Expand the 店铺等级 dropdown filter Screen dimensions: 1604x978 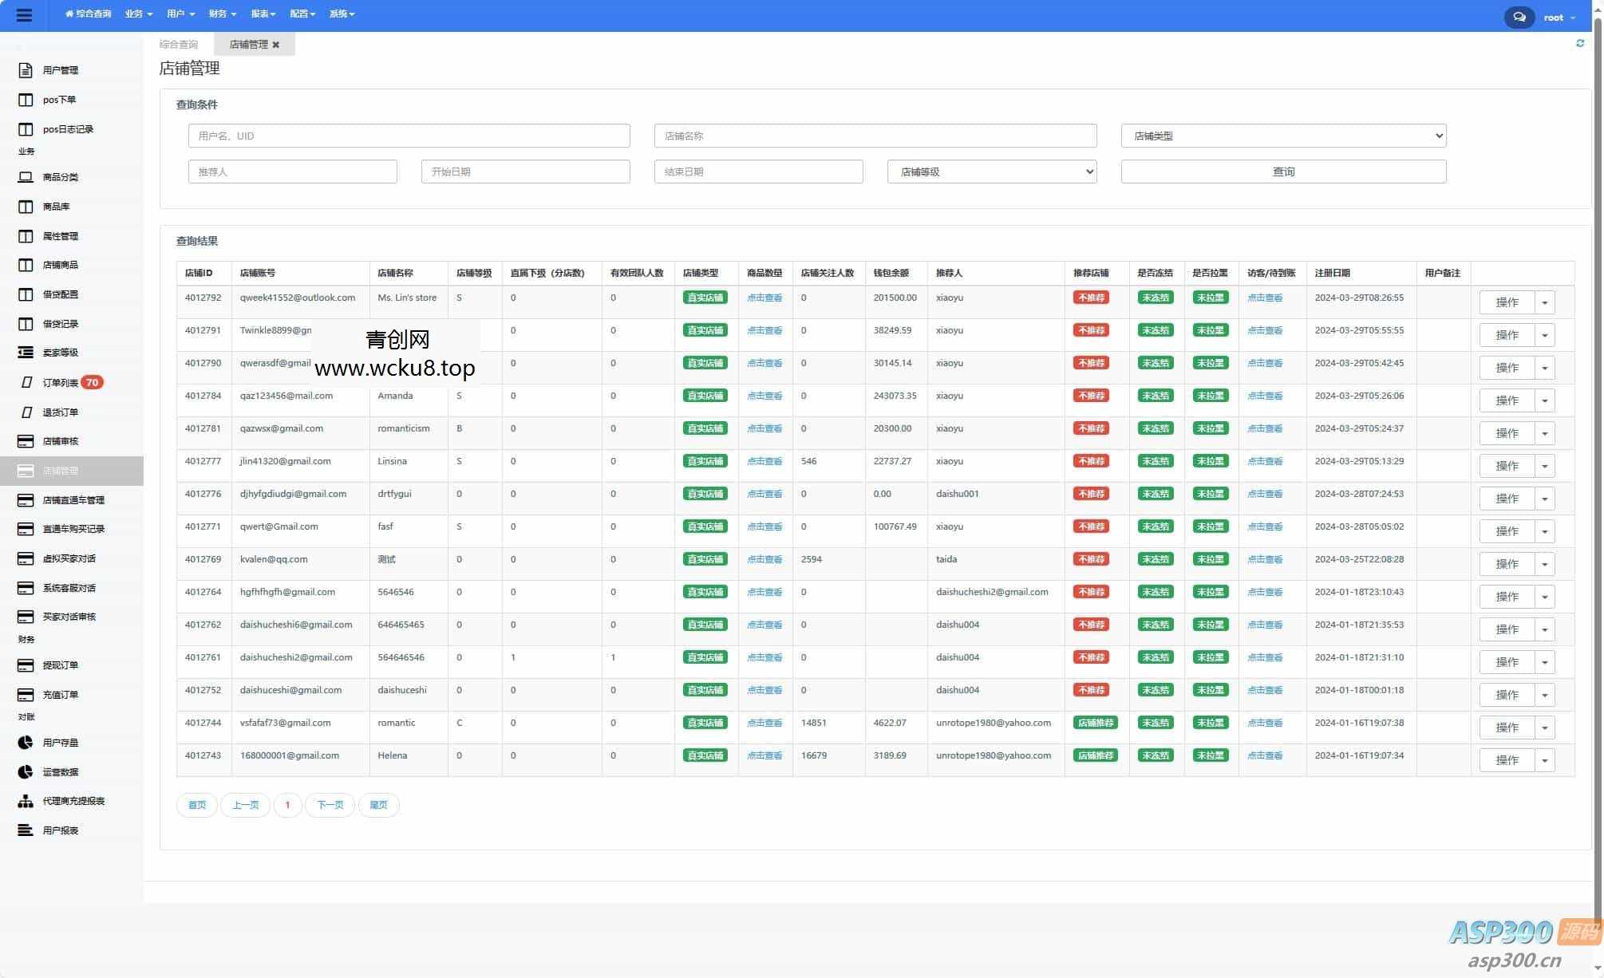point(991,172)
